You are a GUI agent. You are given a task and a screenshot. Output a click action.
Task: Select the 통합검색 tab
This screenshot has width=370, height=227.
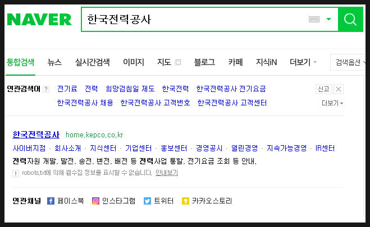coord(21,62)
